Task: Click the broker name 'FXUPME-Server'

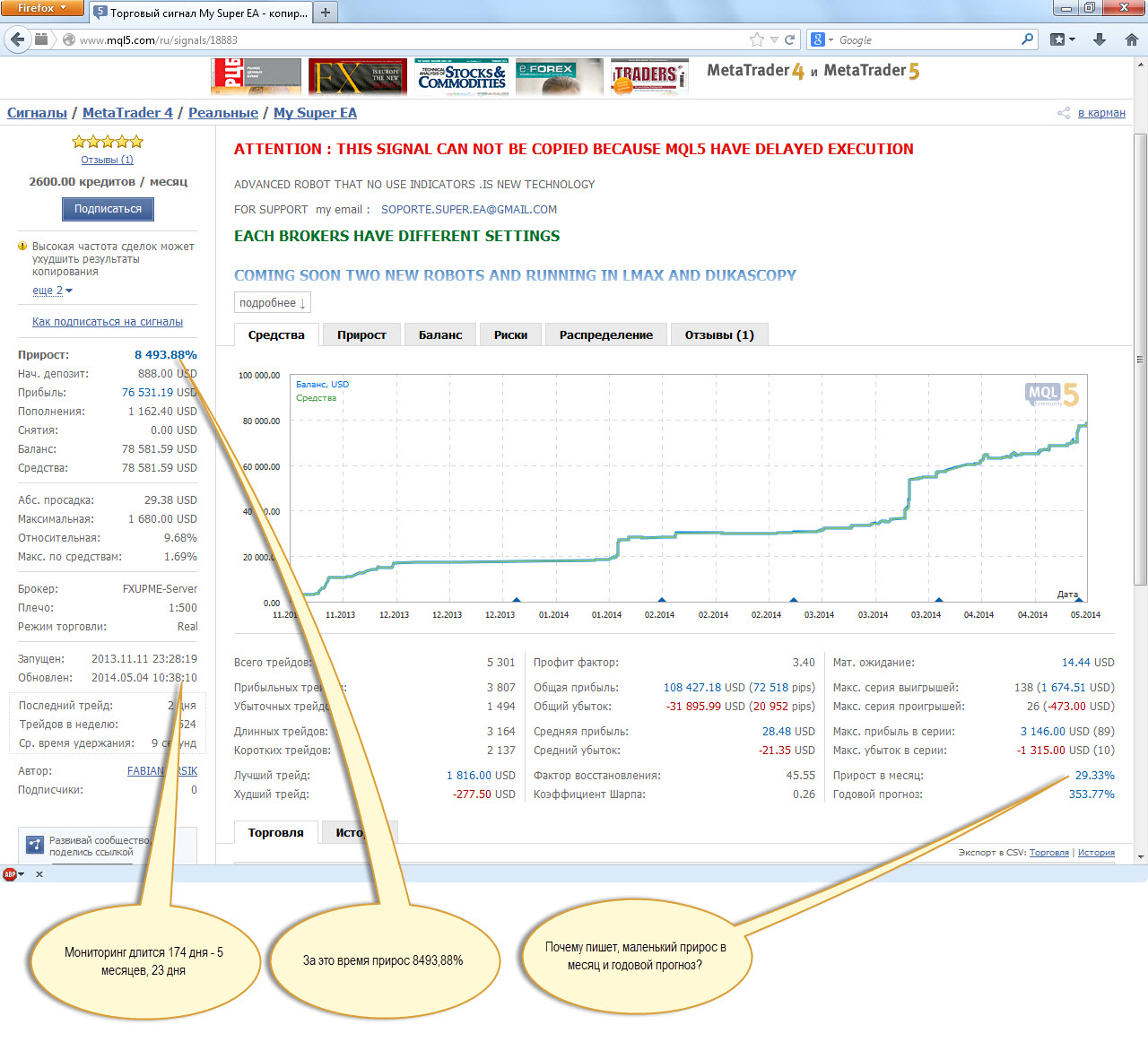Action: coord(160,589)
